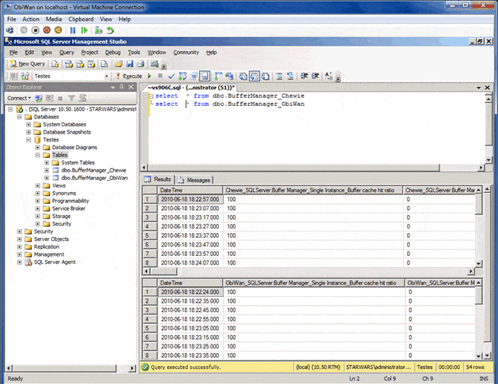Open the Query menu in Management Studio
The image size is (498, 384).
(x=66, y=52)
